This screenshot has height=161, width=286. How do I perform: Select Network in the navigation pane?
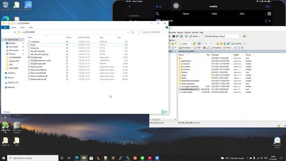11,87
